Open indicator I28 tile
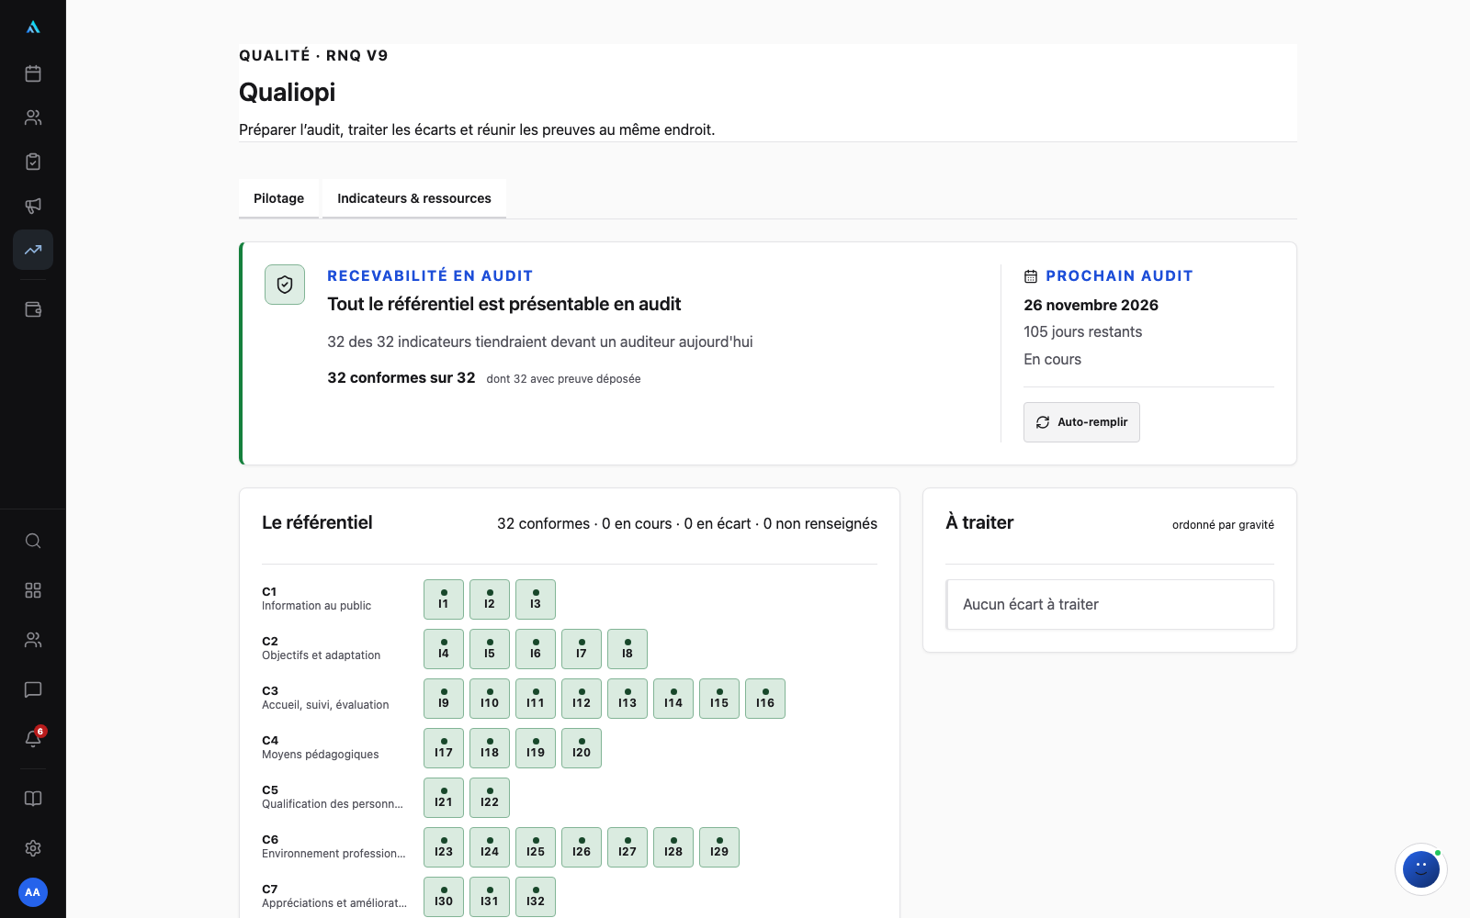This screenshot has width=1470, height=918. pos(673,847)
